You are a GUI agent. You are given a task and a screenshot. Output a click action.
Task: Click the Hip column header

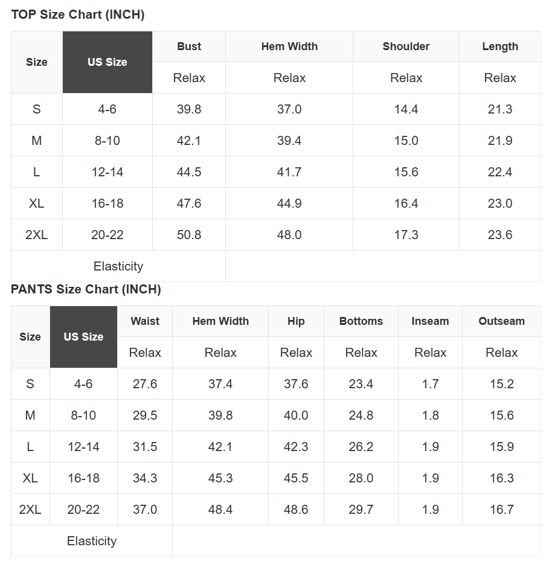[296, 321]
